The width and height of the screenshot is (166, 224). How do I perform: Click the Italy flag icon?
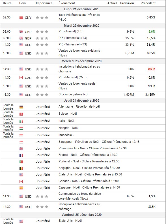point(21,121)
